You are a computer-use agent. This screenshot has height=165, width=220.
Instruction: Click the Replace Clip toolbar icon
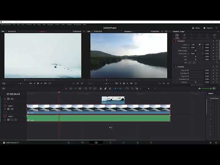click(95, 89)
